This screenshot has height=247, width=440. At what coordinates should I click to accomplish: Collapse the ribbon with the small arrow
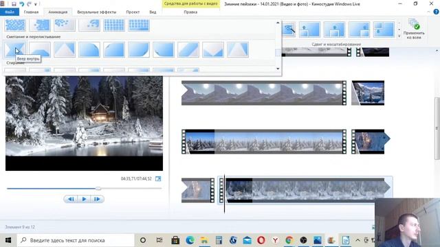[x=428, y=12]
